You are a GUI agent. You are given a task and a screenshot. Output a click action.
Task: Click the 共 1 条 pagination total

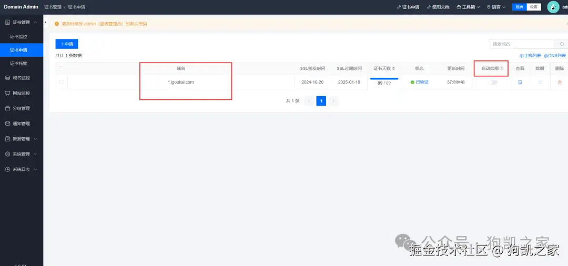pyautogui.click(x=293, y=101)
